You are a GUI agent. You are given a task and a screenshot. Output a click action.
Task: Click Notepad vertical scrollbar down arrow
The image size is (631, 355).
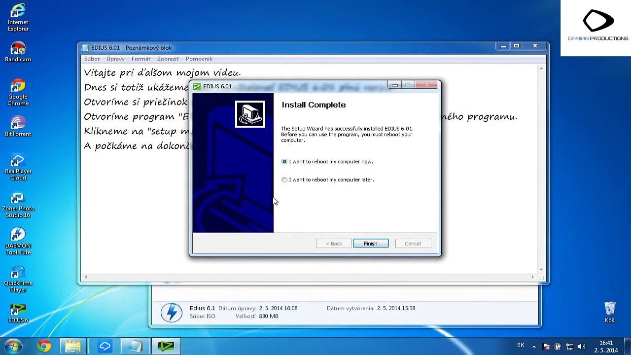(541, 270)
